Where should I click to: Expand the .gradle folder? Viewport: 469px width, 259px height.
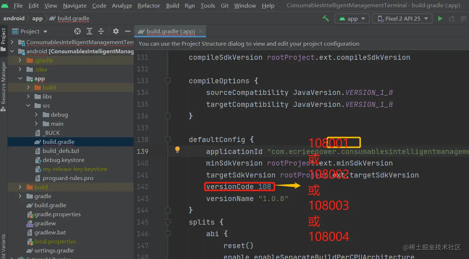click(21, 60)
